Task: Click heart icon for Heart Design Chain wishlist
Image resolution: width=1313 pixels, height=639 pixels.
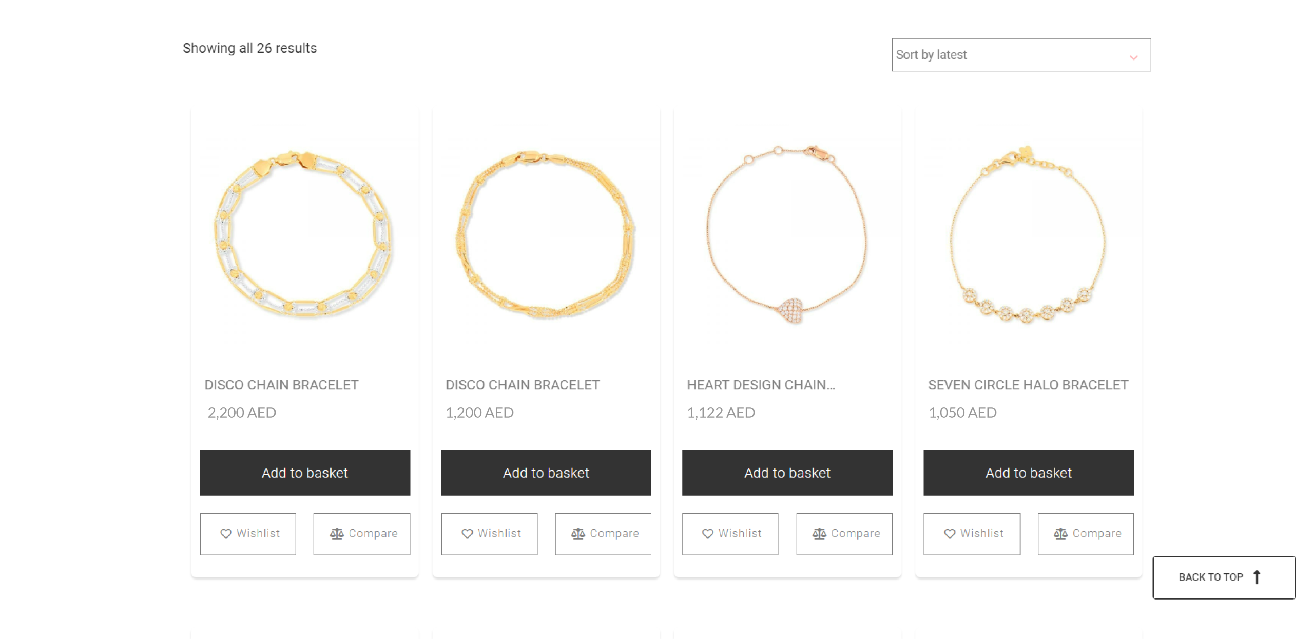Action: [708, 534]
